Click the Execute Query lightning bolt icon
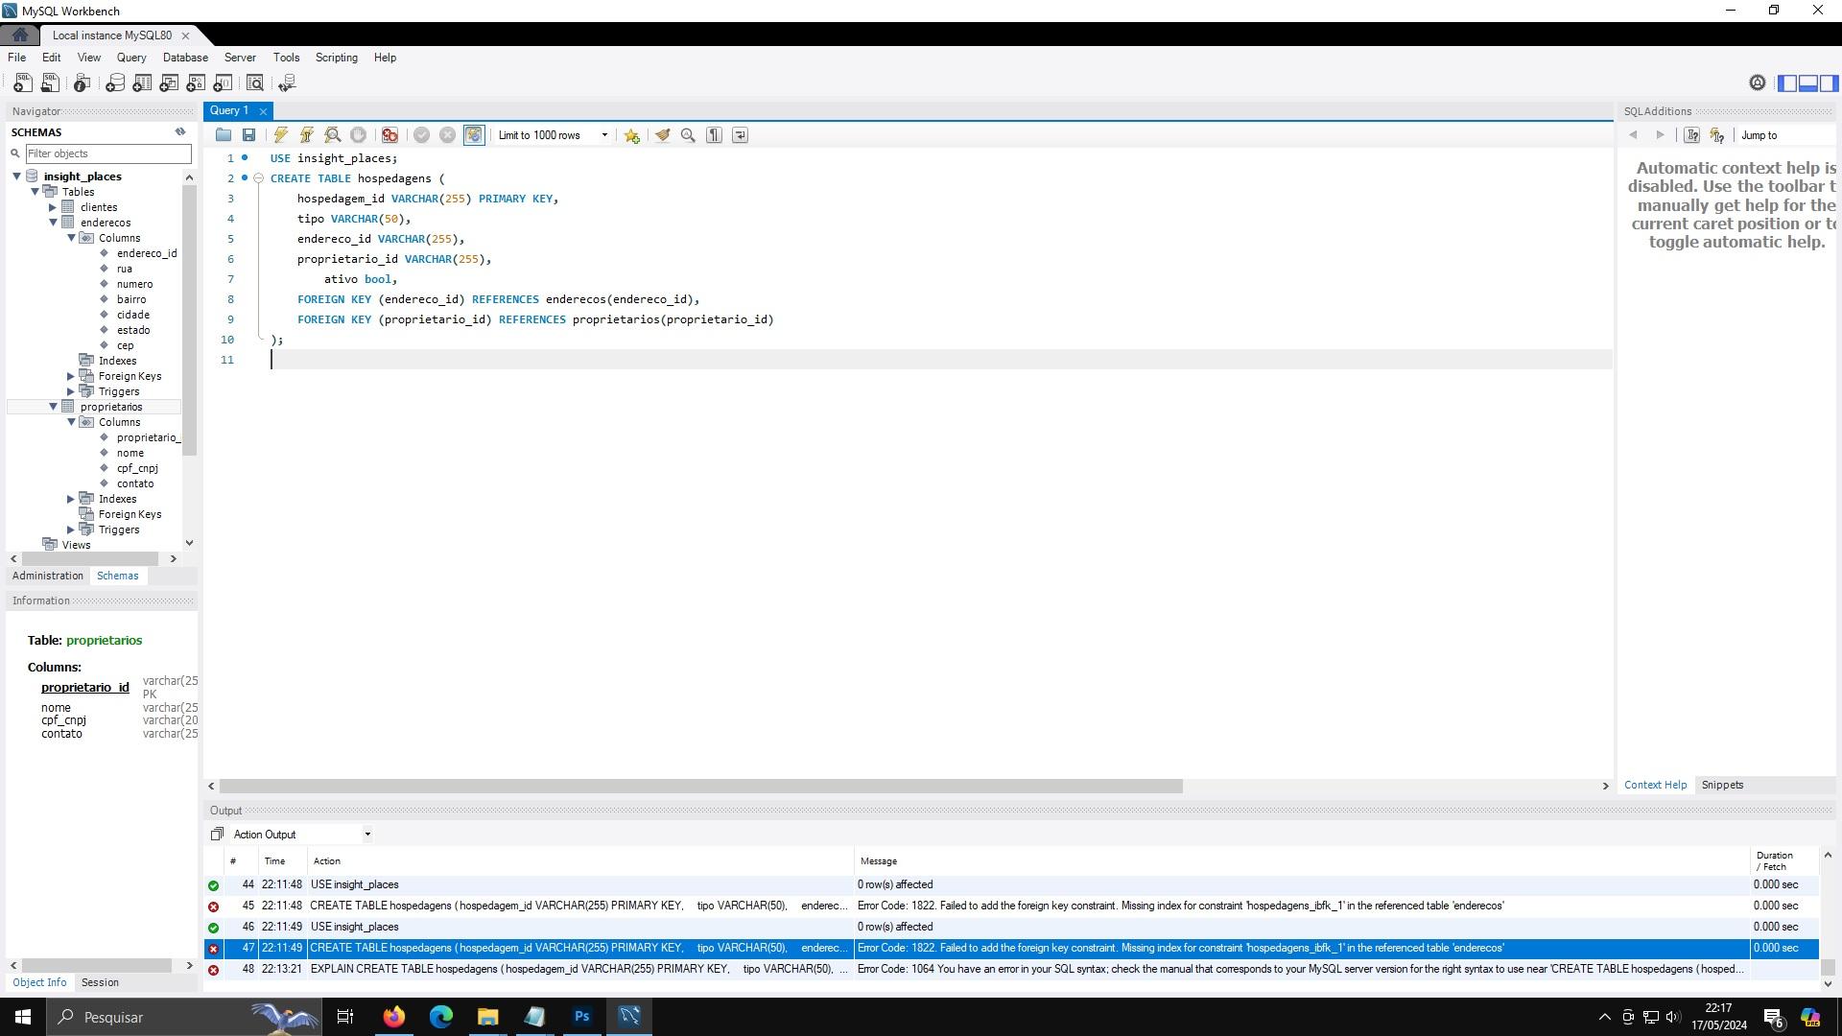The height and width of the screenshot is (1036, 1842). 281,134
